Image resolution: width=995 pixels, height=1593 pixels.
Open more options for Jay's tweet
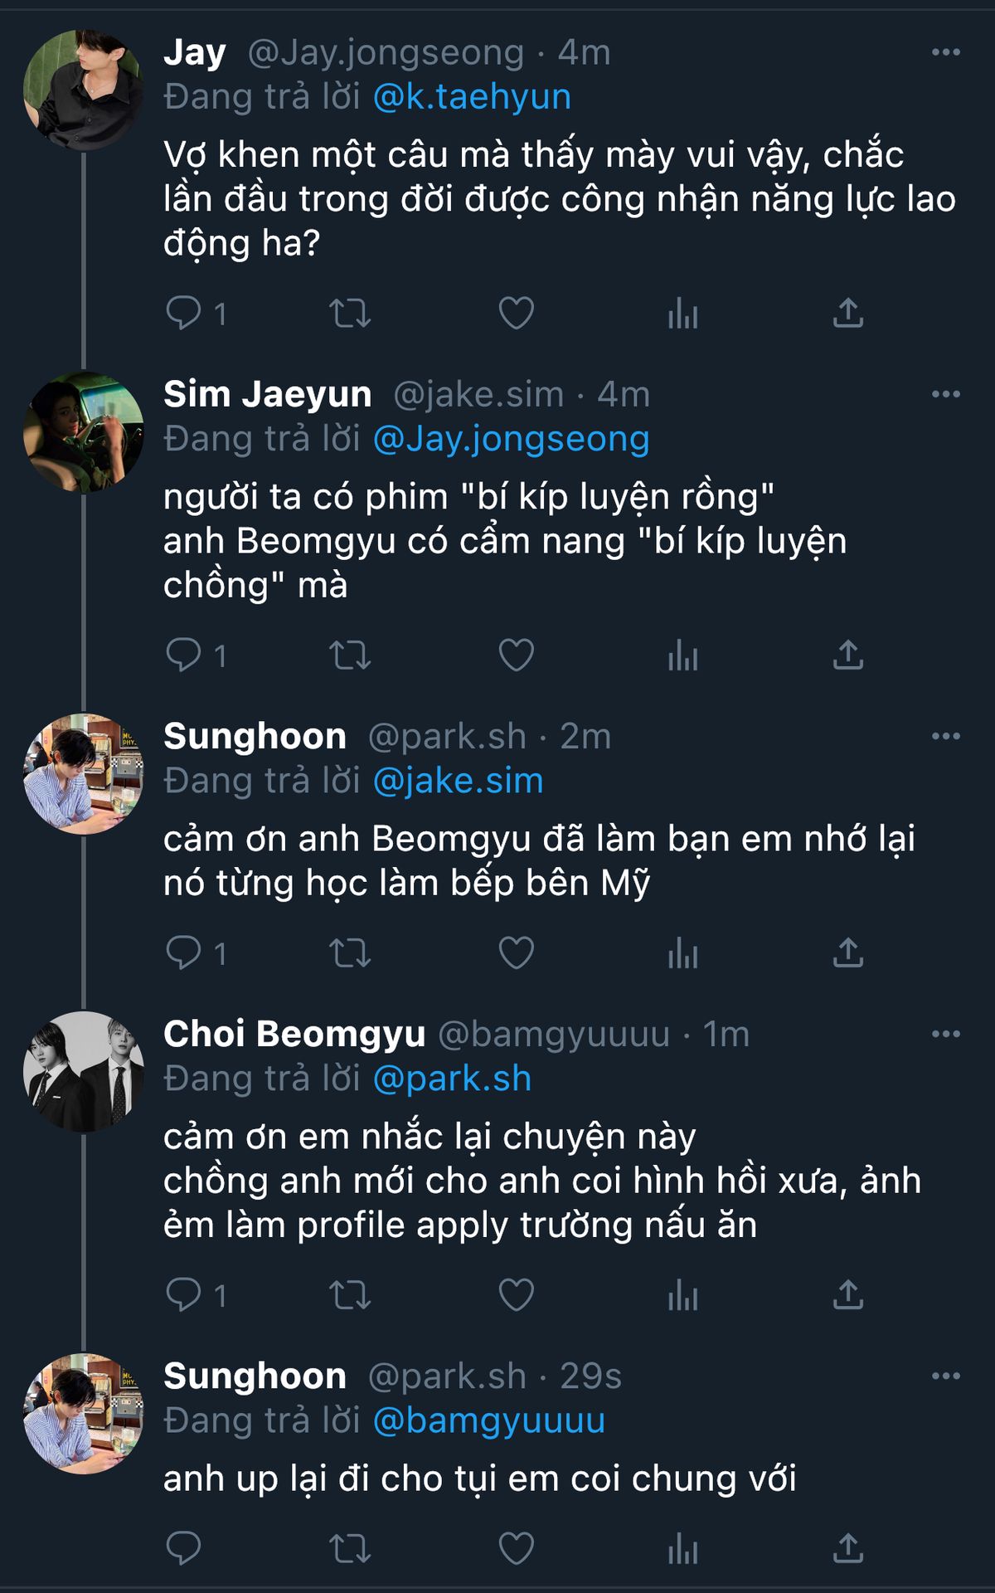click(945, 52)
